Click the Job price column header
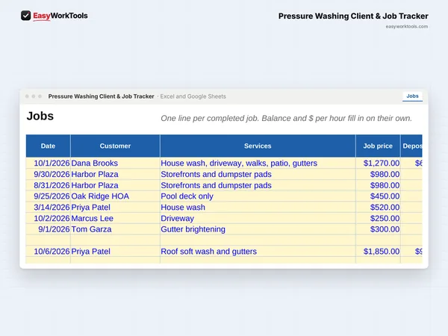448x336 pixels. click(x=378, y=146)
